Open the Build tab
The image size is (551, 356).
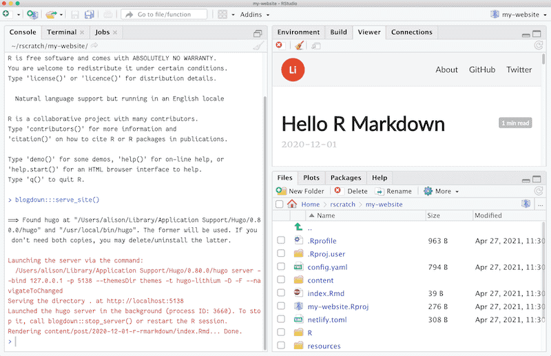338,32
